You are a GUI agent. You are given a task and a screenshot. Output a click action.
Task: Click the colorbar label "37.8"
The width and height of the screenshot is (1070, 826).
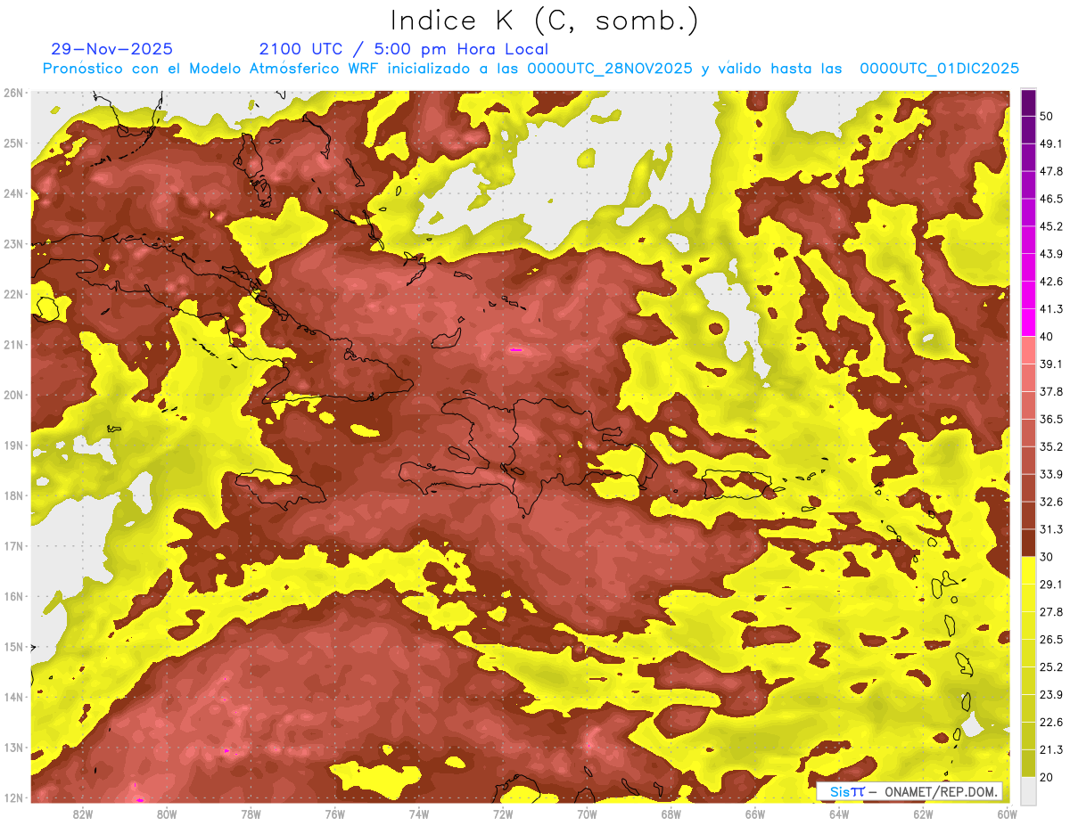pyautogui.click(x=1051, y=391)
